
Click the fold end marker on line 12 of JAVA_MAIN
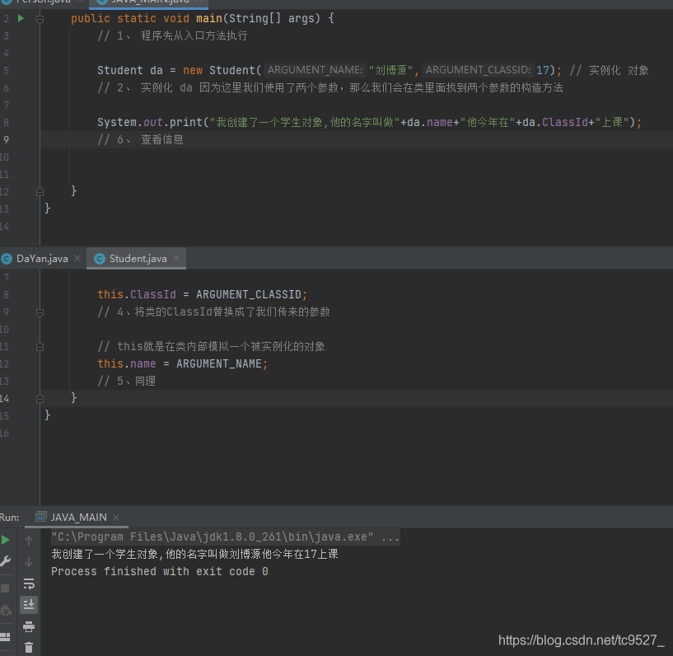(x=40, y=191)
